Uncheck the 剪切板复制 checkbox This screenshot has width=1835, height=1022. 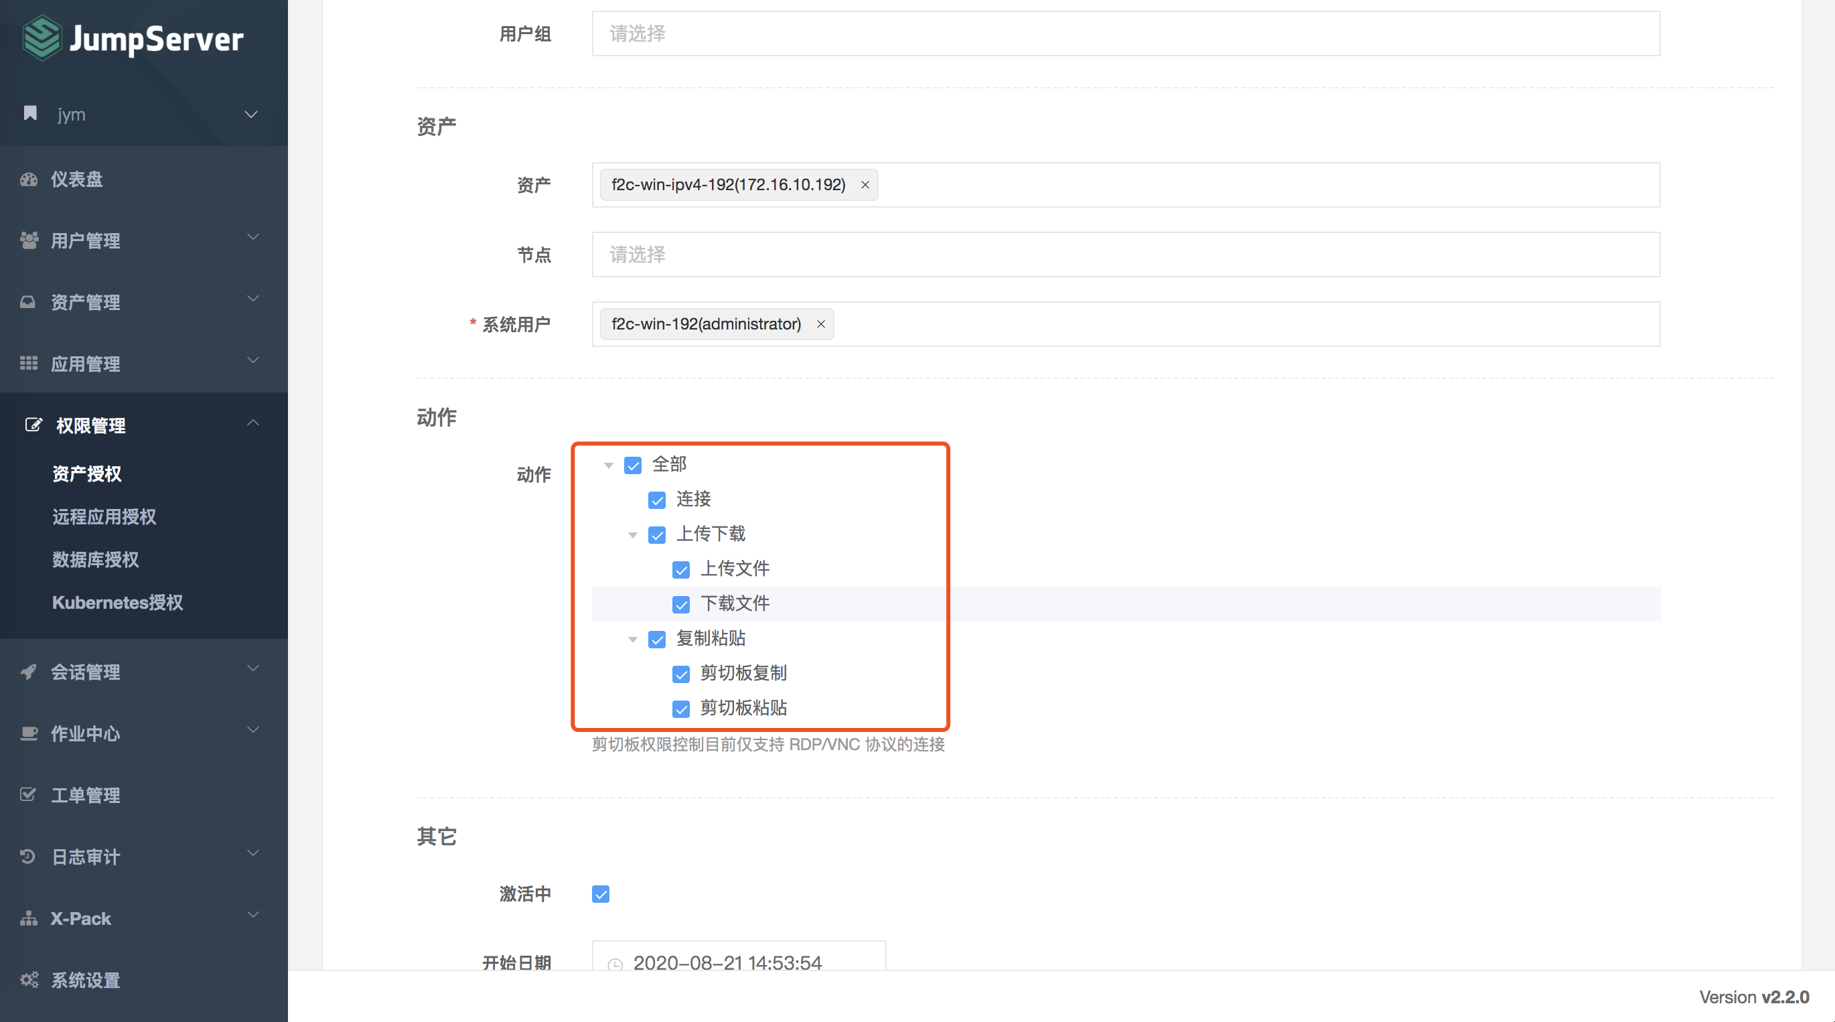tap(681, 674)
